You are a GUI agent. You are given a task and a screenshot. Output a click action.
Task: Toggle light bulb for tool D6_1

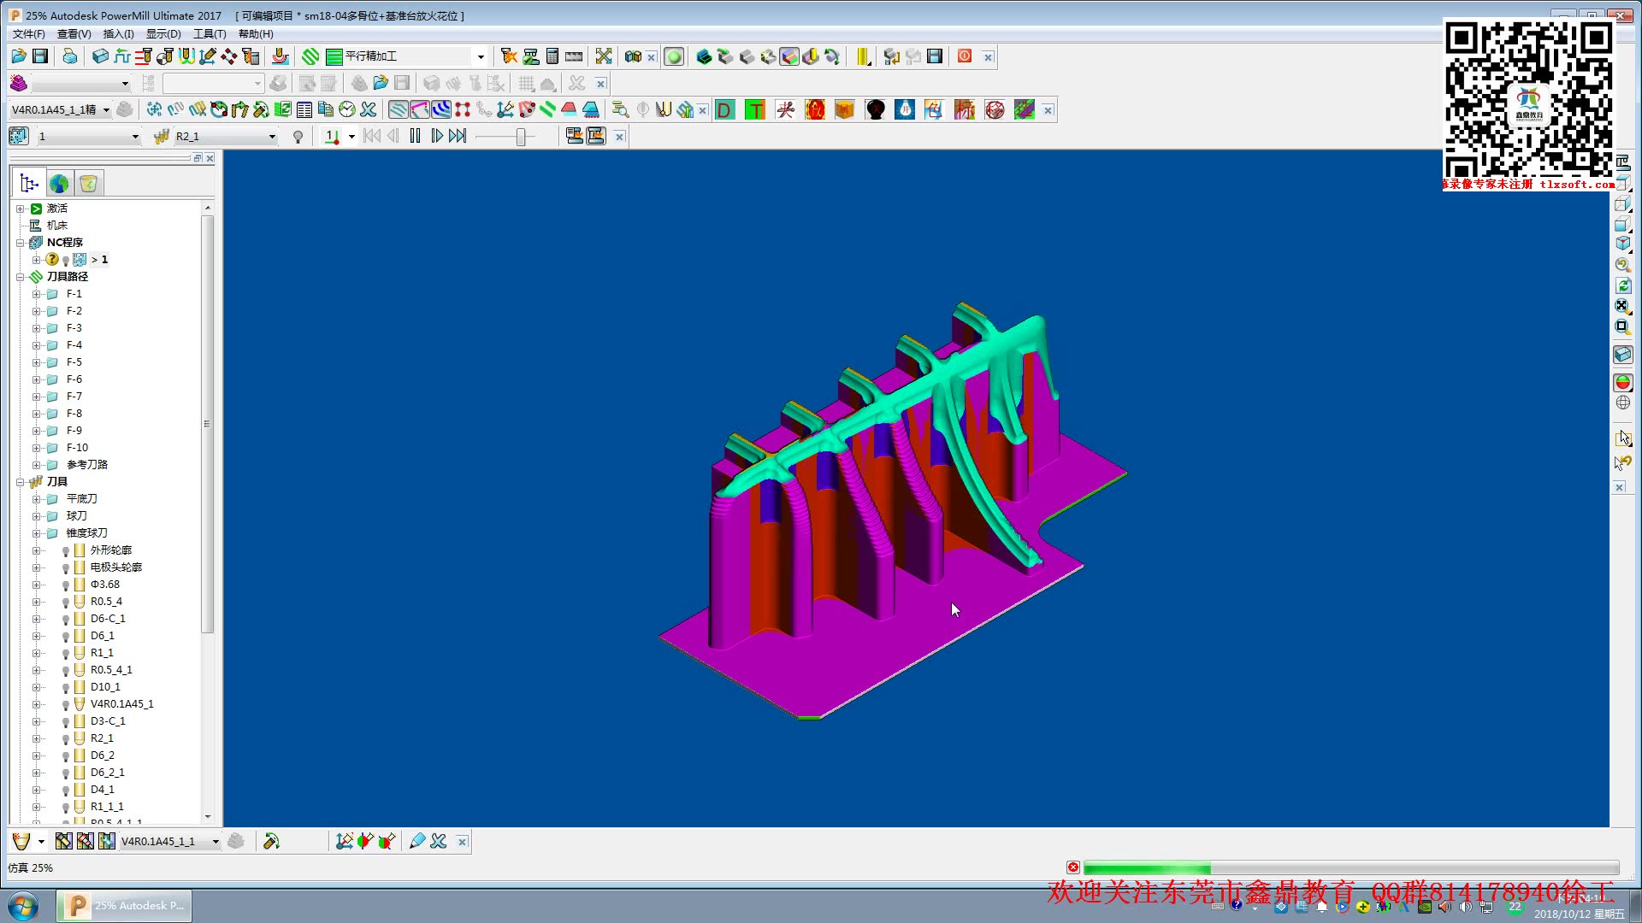66,637
